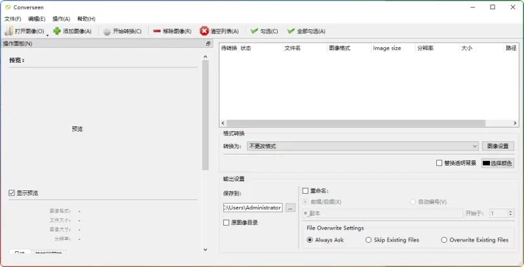Click the 图像格式 column header
524x267 pixels.
(x=339, y=48)
